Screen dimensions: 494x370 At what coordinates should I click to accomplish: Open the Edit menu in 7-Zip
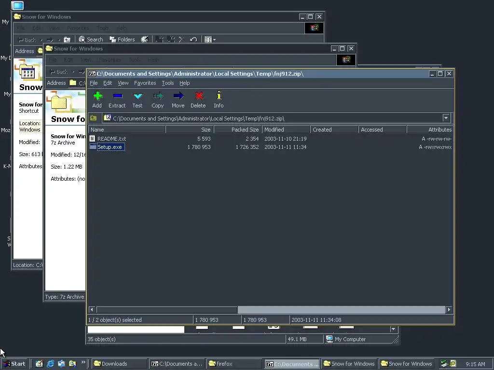[108, 83]
